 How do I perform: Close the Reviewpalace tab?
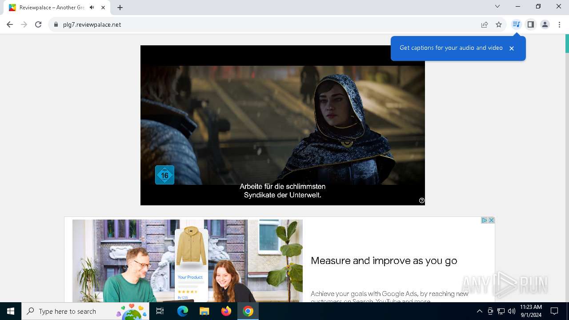[x=103, y=8]
